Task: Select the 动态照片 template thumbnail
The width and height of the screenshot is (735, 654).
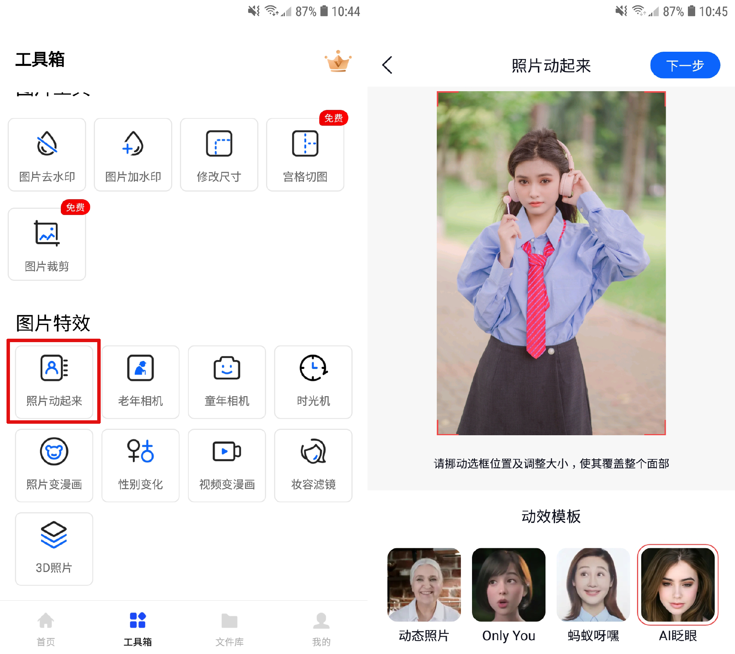Action: (424, 585)
